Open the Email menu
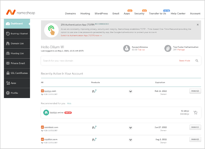Viewport: 205px width, 149px height. 116,13
